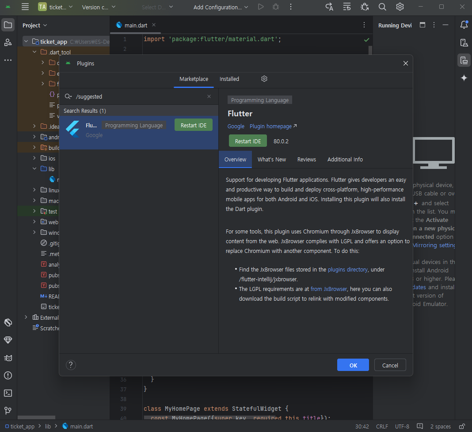Select the main.dart editor tab
472x432 pixels.
pyautogui.click(x=136, y=25)
